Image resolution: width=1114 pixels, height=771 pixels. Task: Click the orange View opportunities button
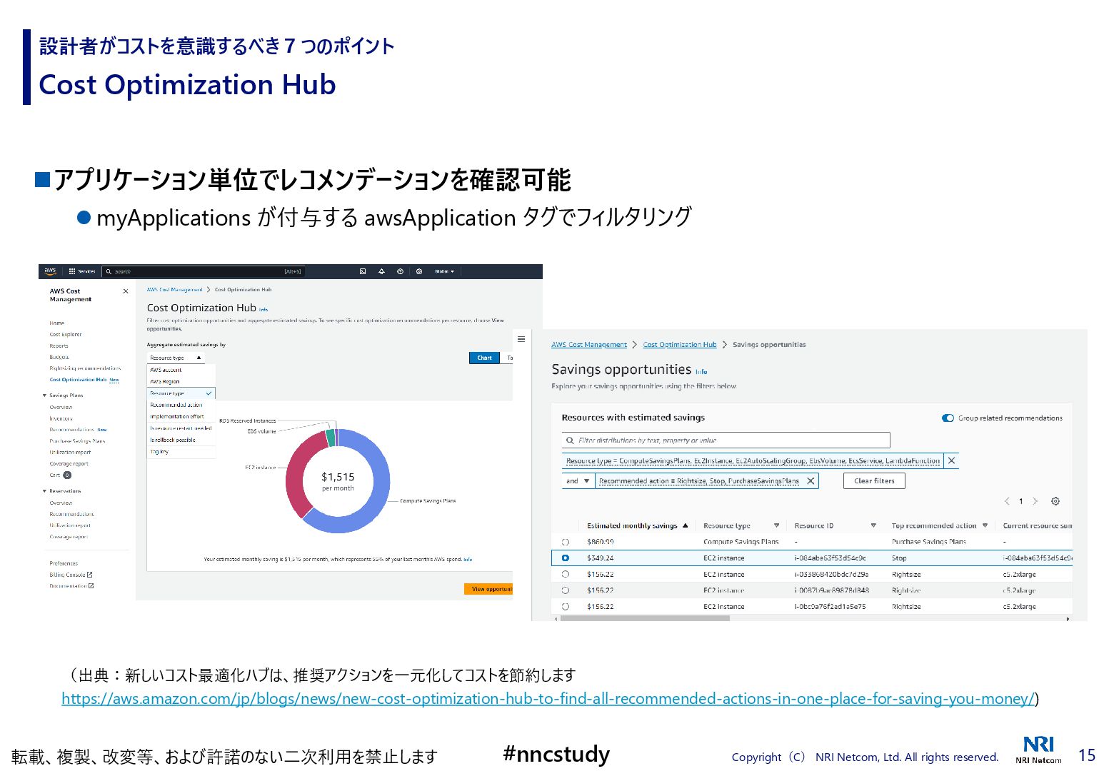tap(488, 589)
